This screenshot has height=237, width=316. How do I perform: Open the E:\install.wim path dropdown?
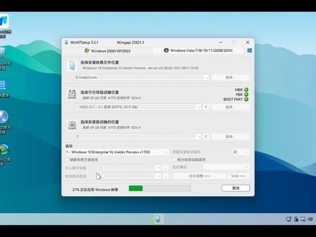pyautogui.click(x=207, y=77)
